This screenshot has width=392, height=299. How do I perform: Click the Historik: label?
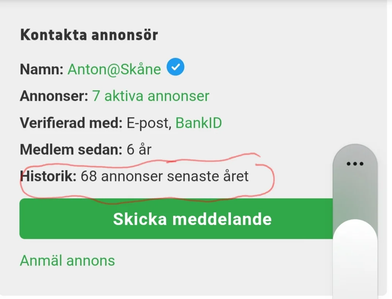(49, 177)
